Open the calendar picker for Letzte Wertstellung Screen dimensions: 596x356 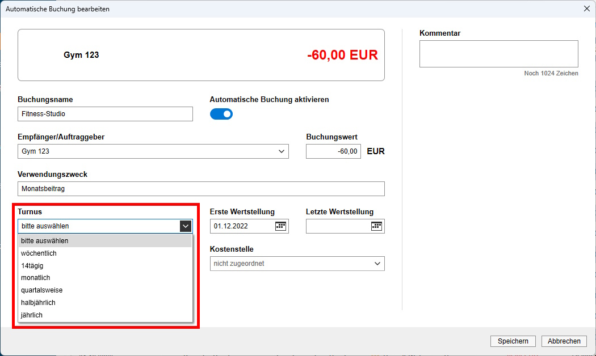(x=378, y=226)
